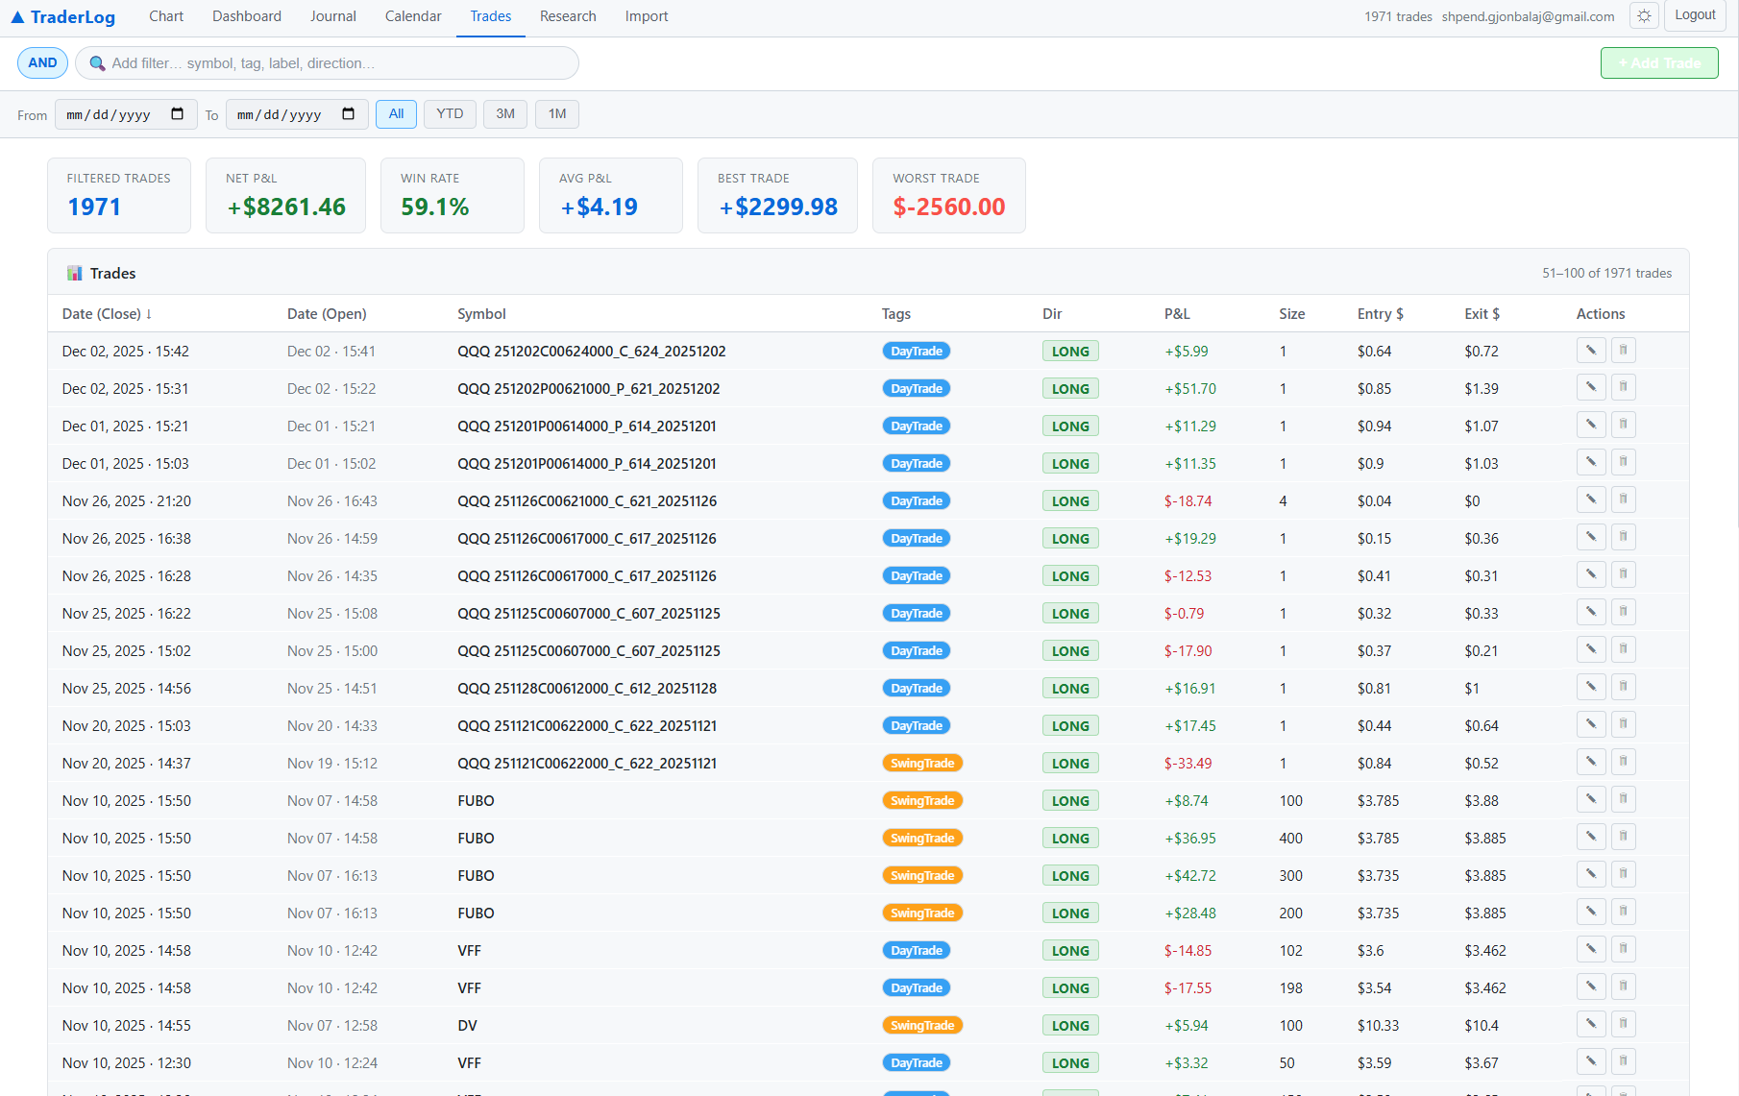Delete the DV swing trade row
Viewport: 1739px width, 1096px height.
coord(1623,1025)
